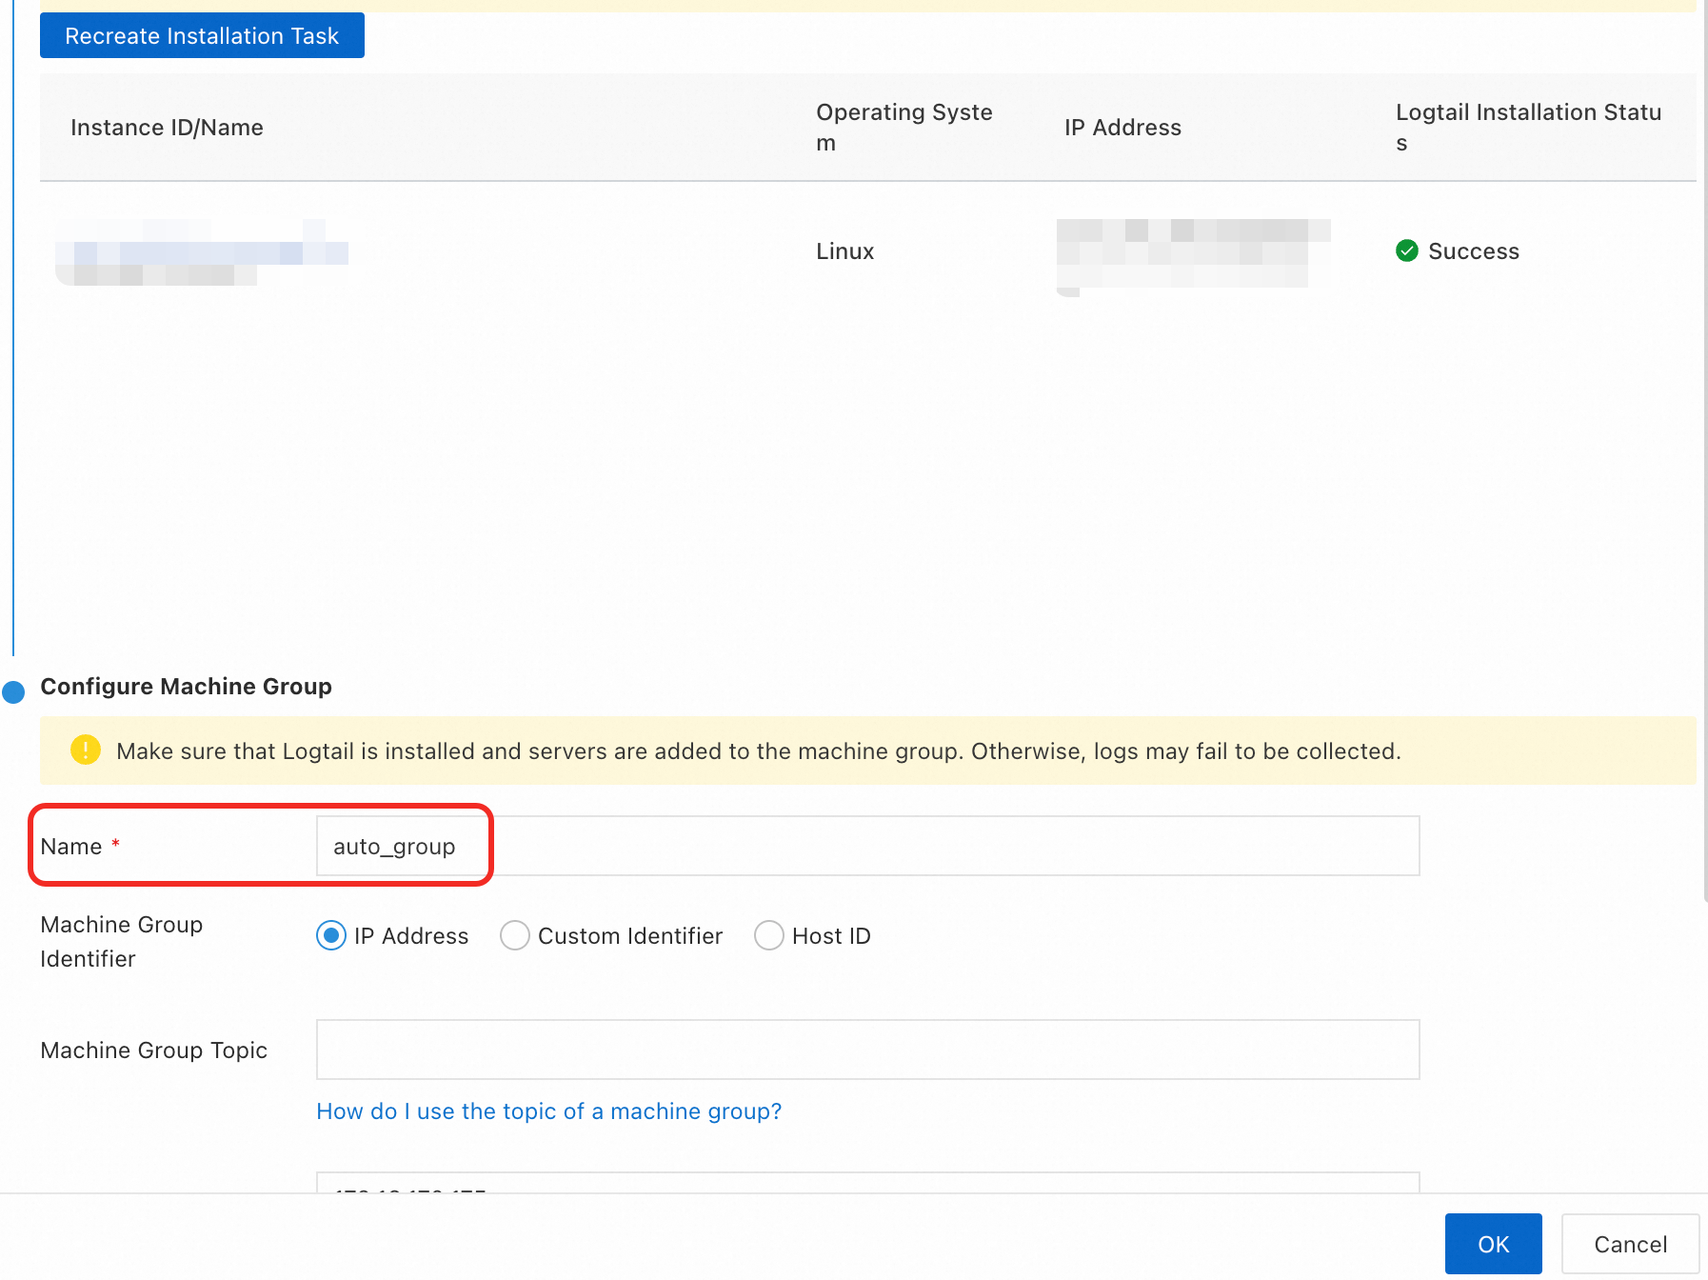
Task: Focus the machine group Name field
Action: (867, 846)
